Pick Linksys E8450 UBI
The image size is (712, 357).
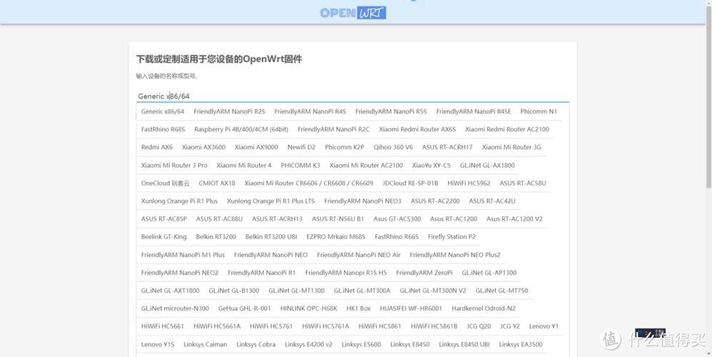[464, 344]
